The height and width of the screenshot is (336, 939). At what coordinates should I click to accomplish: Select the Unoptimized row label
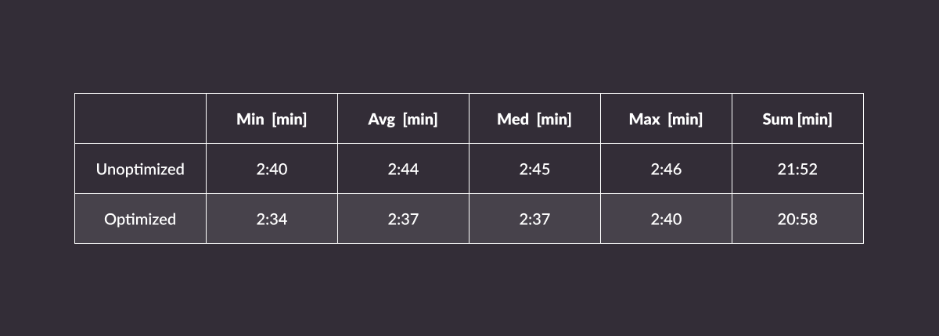(x=140, y=169)
